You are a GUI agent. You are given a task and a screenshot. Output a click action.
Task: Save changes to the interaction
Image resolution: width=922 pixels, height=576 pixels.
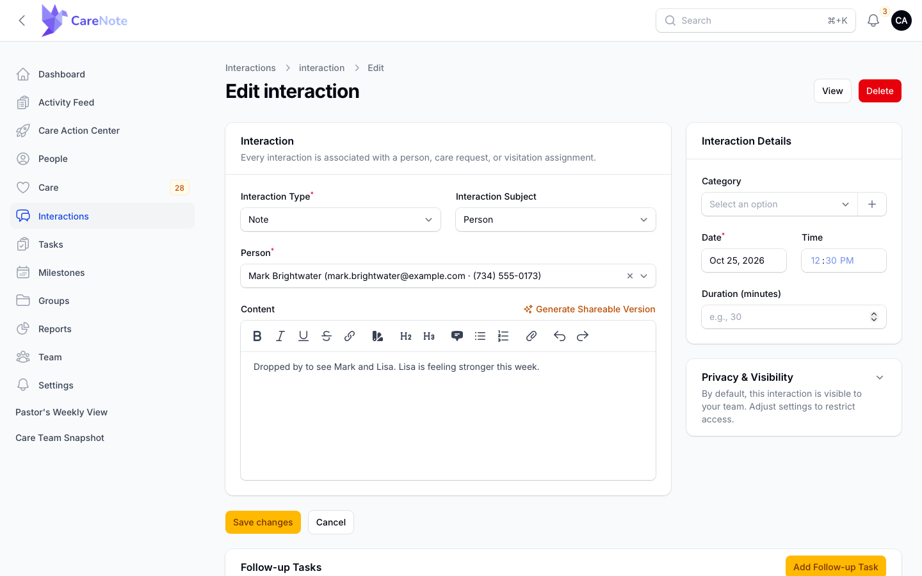pos(263,522)
